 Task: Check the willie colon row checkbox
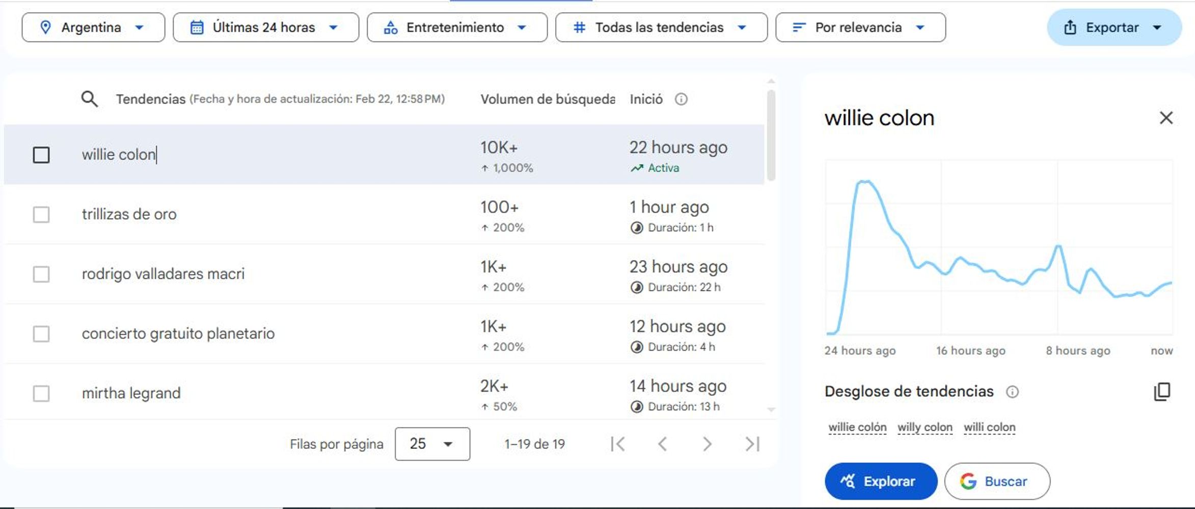[x=41, y=155]
